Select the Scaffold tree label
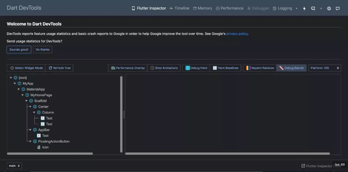This screenshot has height=172, width=348. pos(40,101)
